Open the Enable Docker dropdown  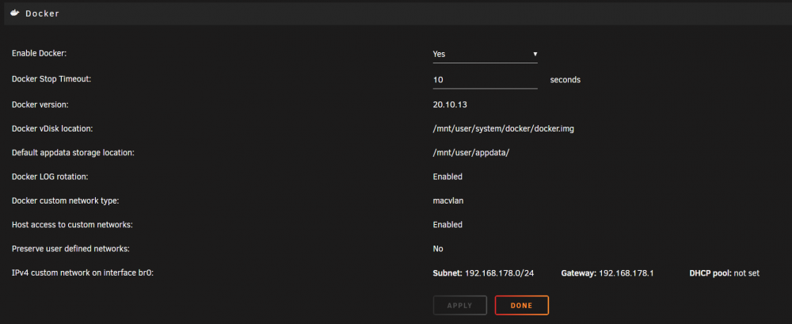485,54
